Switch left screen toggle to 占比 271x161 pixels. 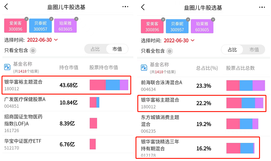95,49
